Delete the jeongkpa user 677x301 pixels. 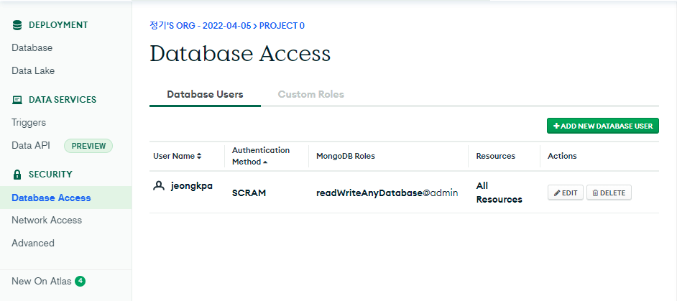pyautogui.click(x=609, y=193)
